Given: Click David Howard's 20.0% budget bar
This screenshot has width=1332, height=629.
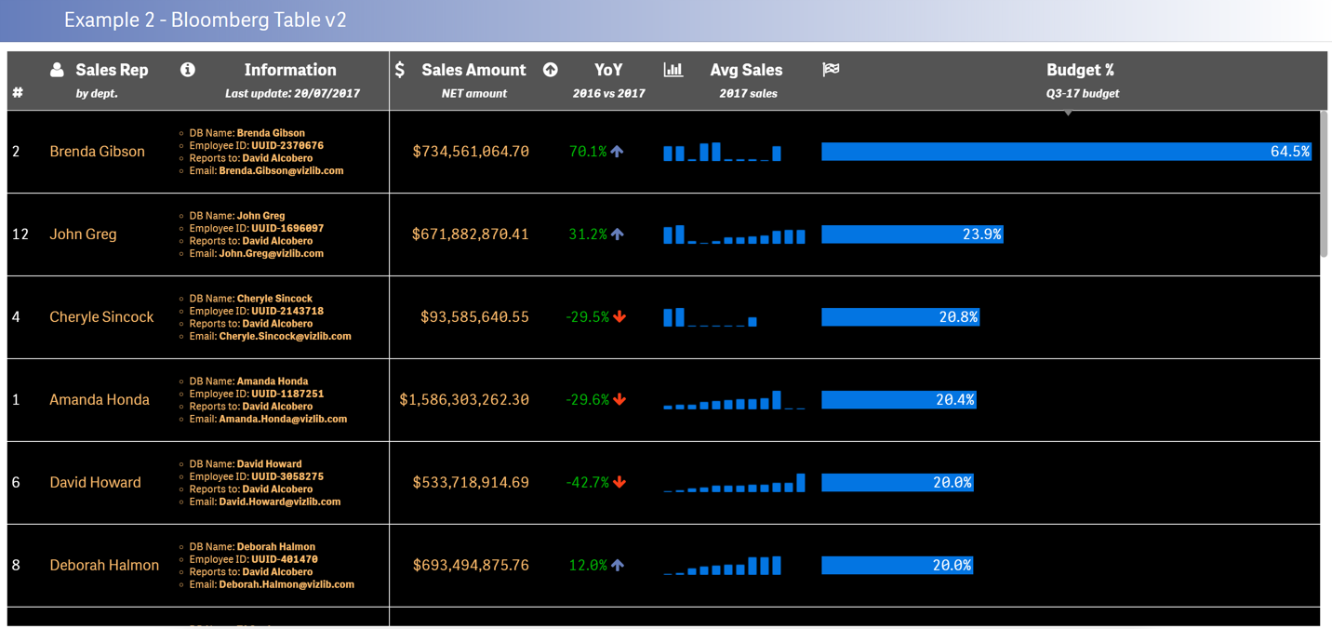Looking at the screenshot, I should click(x=898, y=483).
